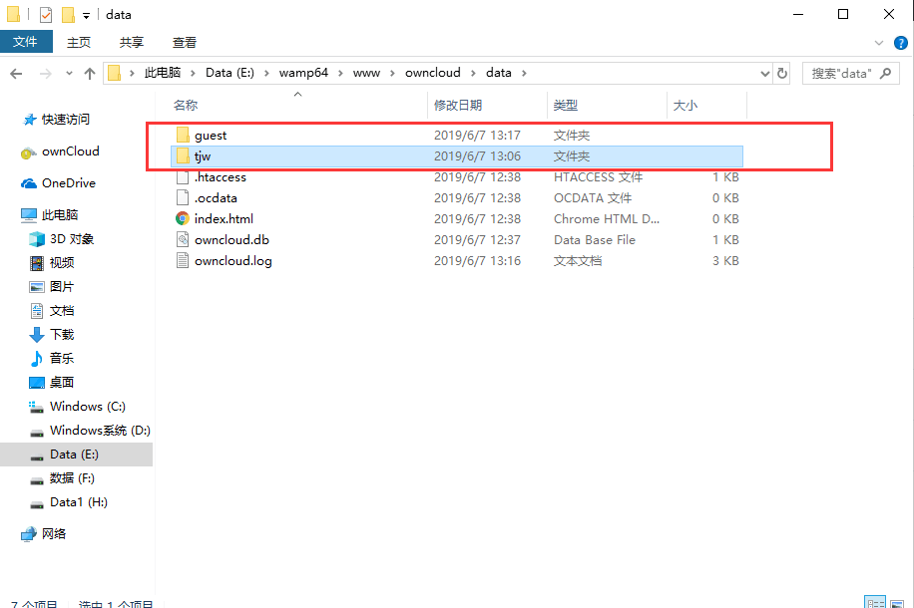Image resolution: width=914 pixels, height=608 pixels.
Task: Select the tjw folder icon
Action: tap(183, 156)
